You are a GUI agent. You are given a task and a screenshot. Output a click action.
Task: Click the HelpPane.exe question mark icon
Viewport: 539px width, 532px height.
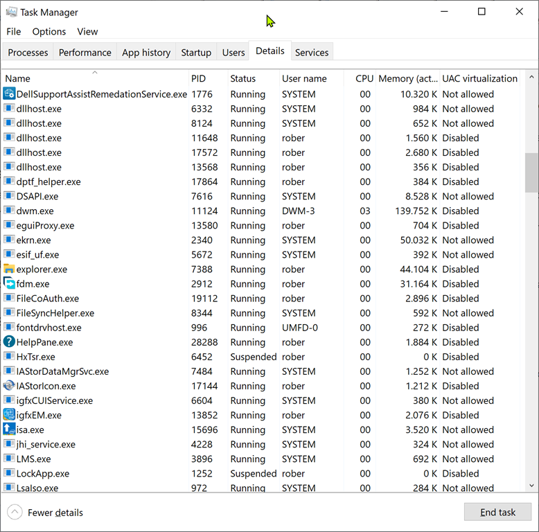pyautogui.click(x=9, y=342)
